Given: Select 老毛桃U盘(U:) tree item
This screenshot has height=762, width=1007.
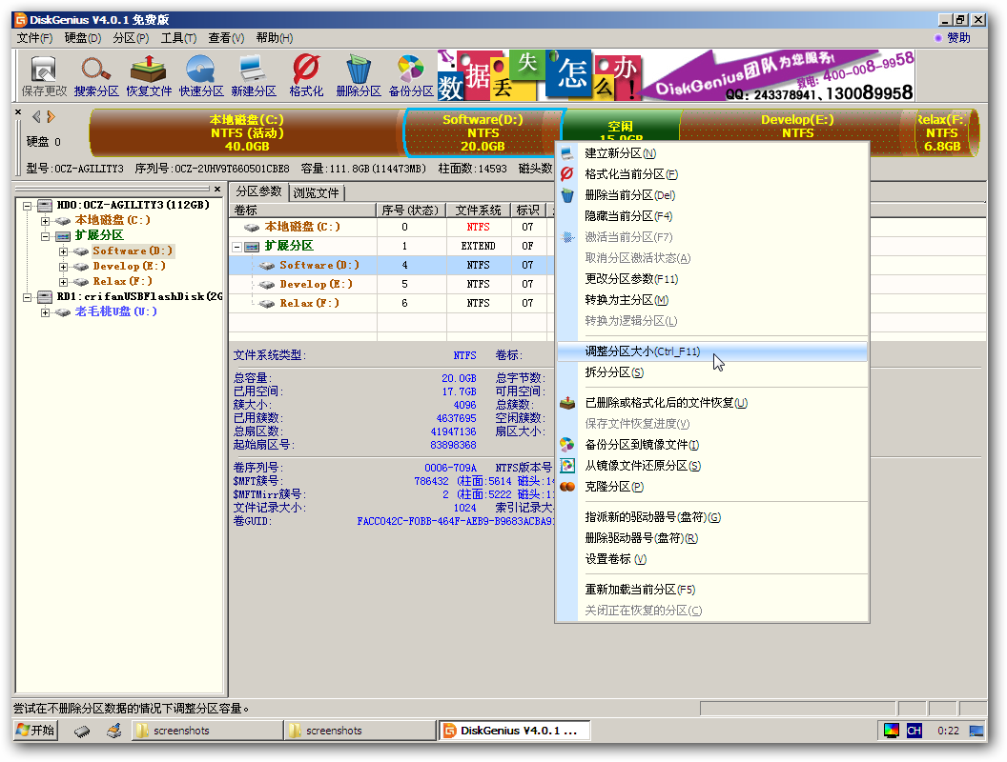Looking at the screenshot, I should tap(115, 311).
